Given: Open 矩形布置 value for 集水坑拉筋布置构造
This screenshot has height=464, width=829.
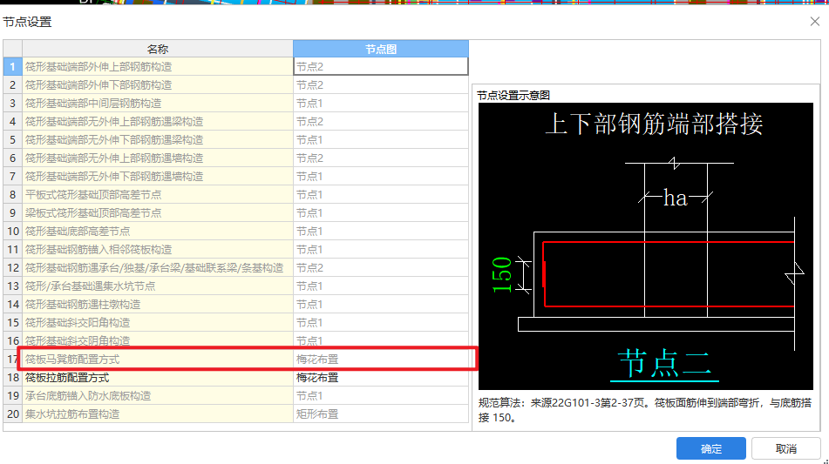Looking at the screenshot, I should [381, 414].
